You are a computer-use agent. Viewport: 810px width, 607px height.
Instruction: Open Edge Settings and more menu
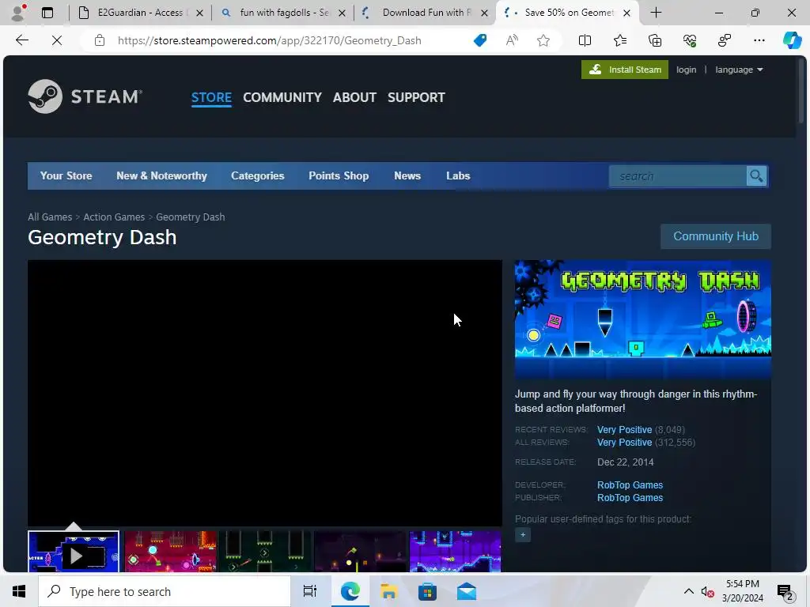point(759,40)
